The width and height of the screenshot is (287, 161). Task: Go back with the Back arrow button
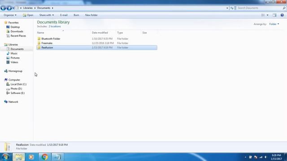click(x=3, y=8)
